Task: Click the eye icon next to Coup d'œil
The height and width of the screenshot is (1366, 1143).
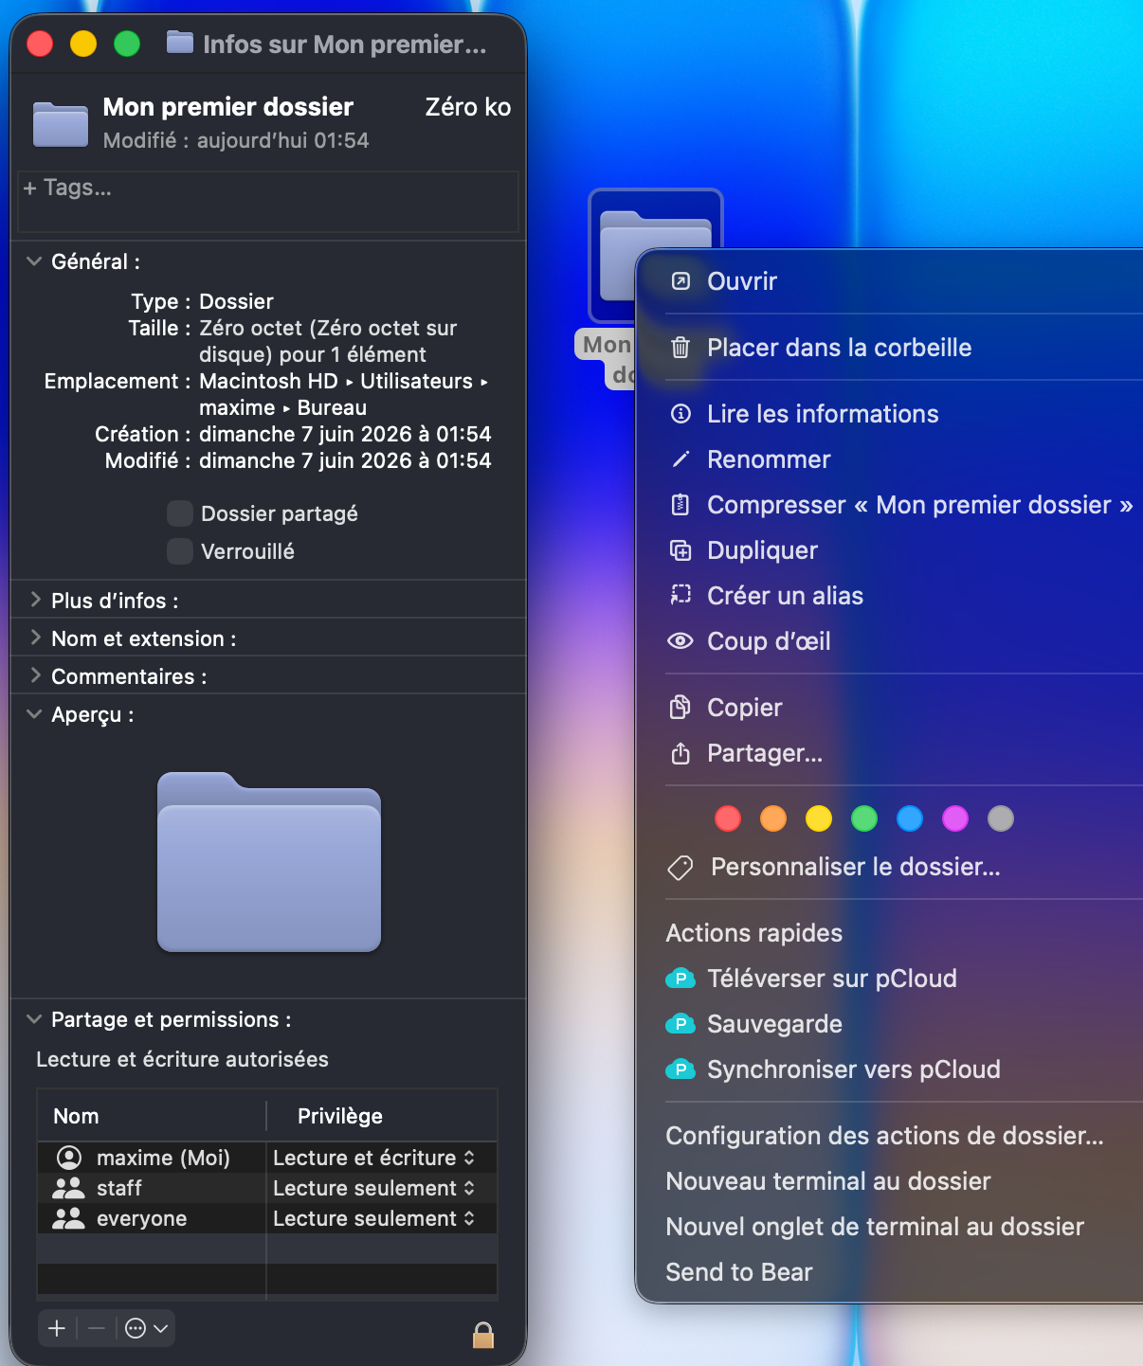Action: pos(680,641)
